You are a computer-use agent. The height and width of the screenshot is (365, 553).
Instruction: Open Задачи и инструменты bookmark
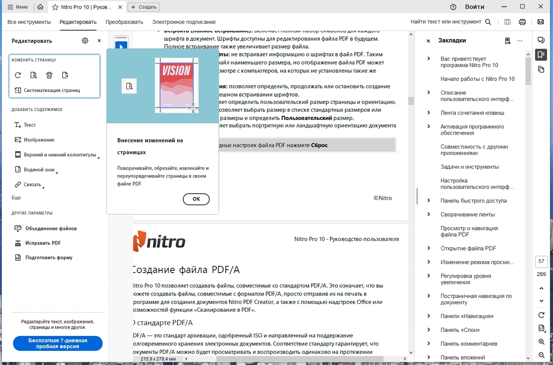[x=470, y=167]
